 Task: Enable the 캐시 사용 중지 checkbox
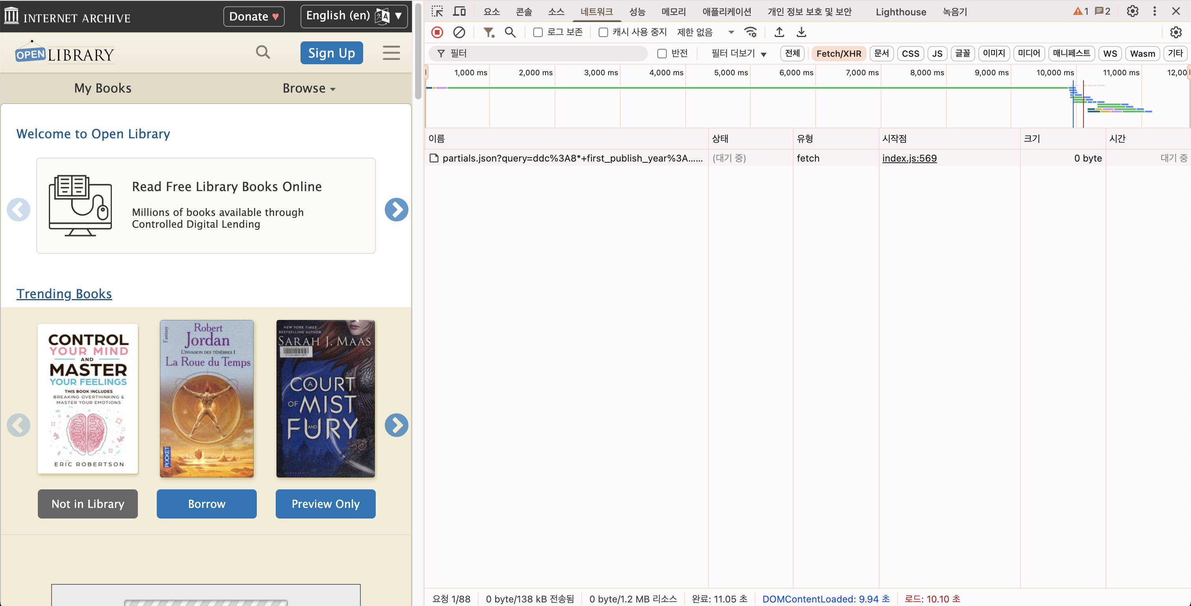pos(603,32)
